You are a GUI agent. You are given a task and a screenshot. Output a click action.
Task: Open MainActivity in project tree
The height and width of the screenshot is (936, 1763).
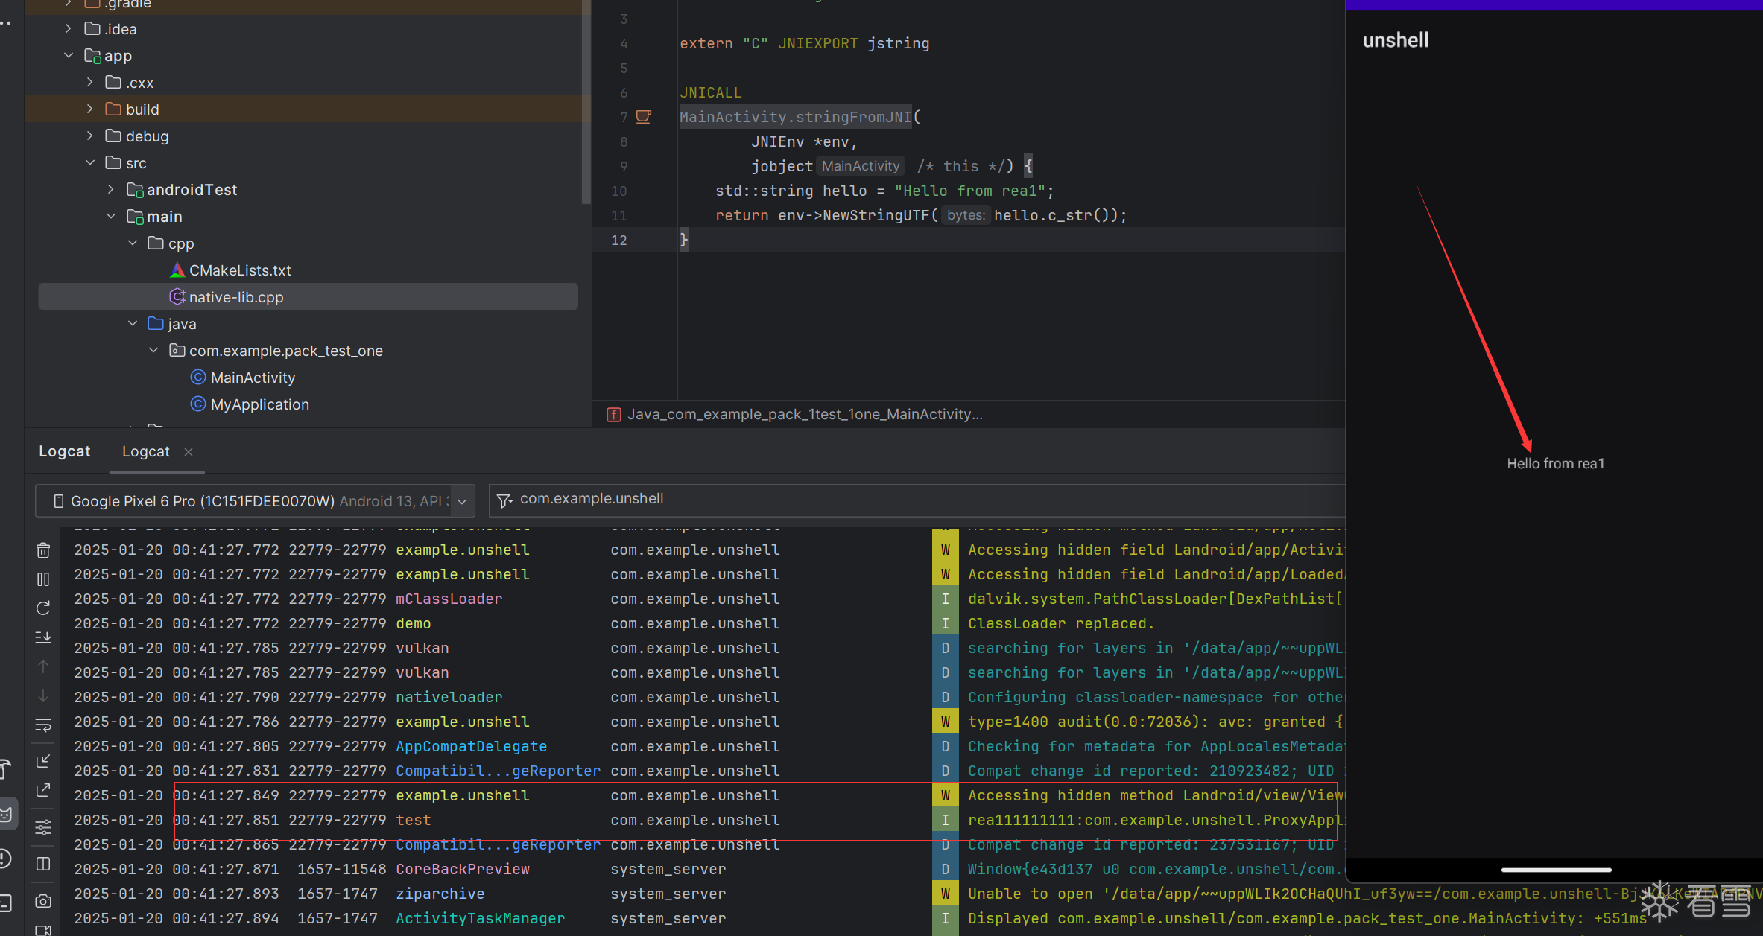click(x=253, y=378)
